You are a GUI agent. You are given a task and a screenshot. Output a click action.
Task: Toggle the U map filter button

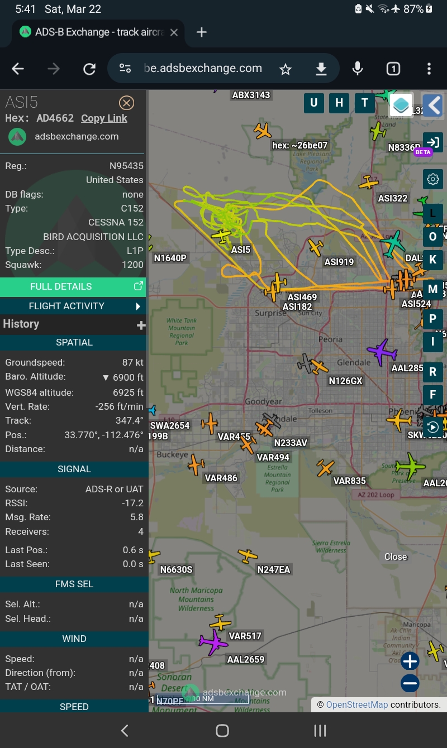313,103
